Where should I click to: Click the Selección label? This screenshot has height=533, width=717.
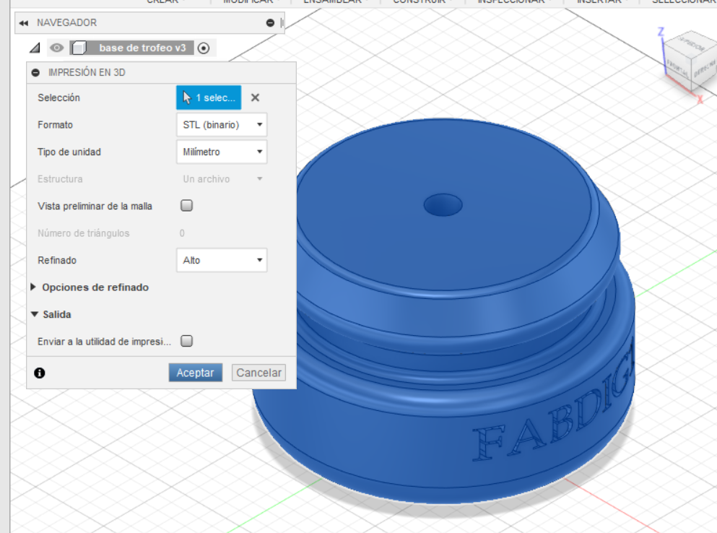point(59,97)
